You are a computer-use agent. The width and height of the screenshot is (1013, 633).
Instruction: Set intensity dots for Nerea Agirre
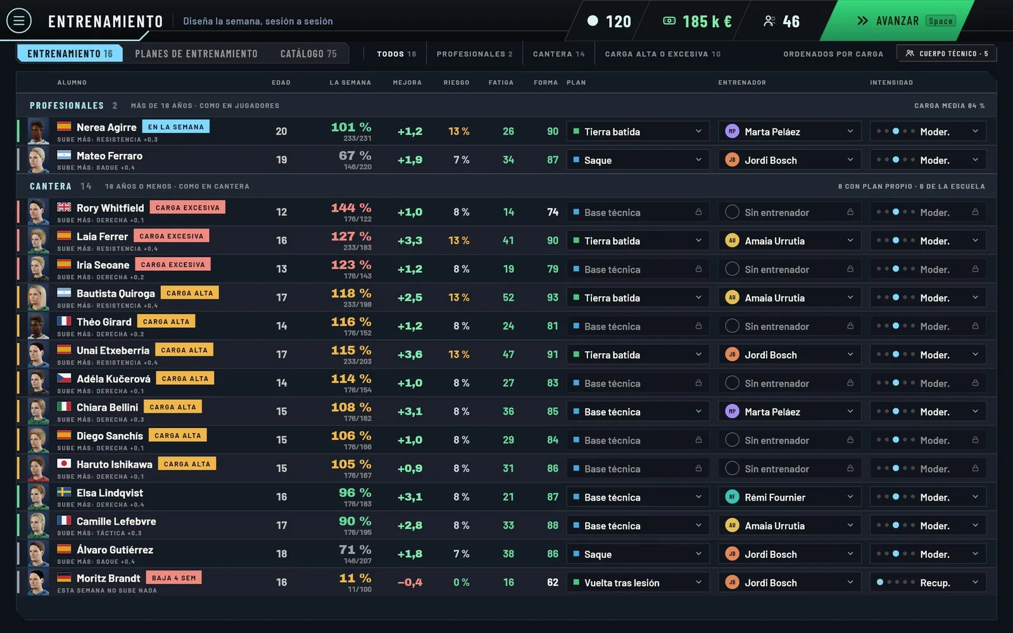click(895, 131)
